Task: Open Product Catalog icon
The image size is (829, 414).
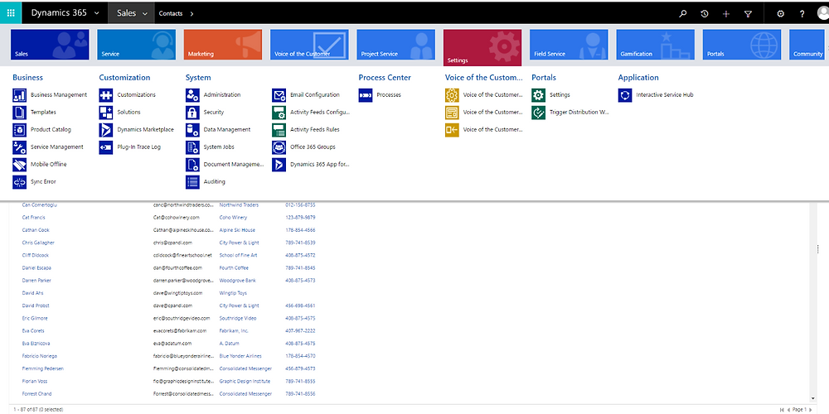Action: [x=20, y=130]
